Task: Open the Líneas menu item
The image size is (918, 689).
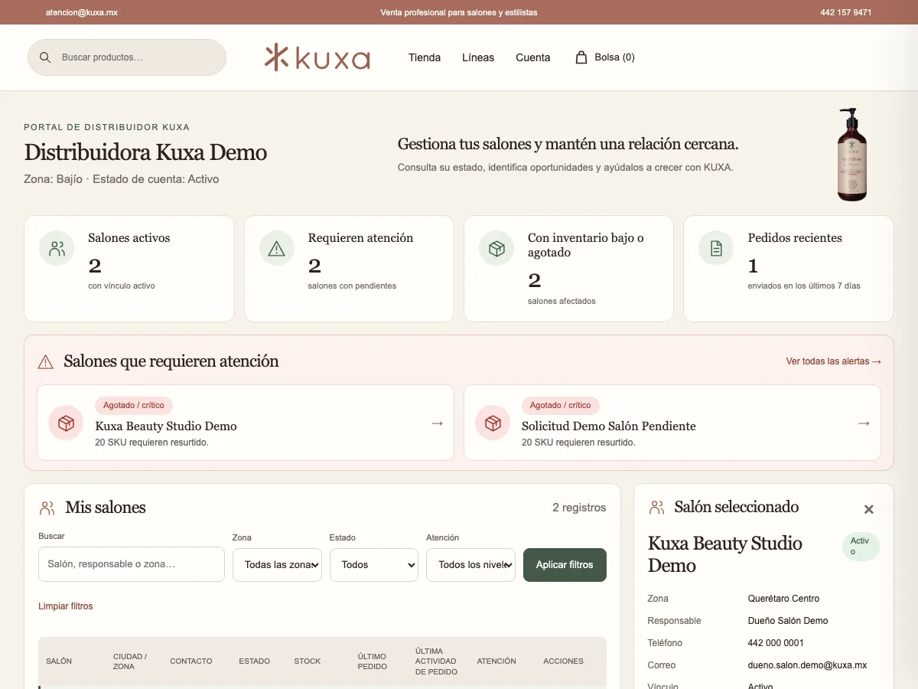Action: [478, 57]
